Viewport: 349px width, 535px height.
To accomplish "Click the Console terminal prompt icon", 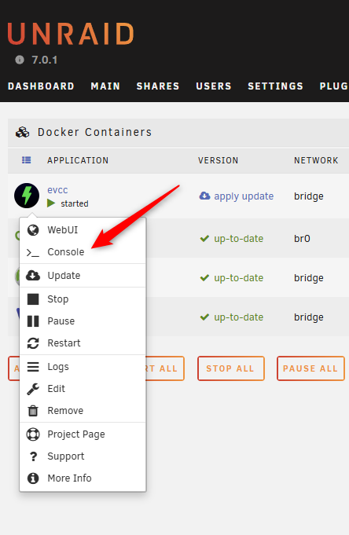I will click(x=33, y=252).
